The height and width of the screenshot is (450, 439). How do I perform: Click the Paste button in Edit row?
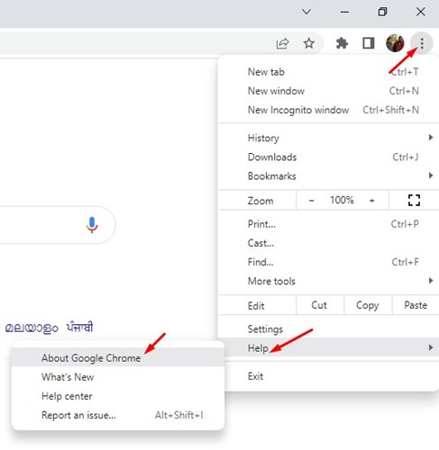click(416, 305)
